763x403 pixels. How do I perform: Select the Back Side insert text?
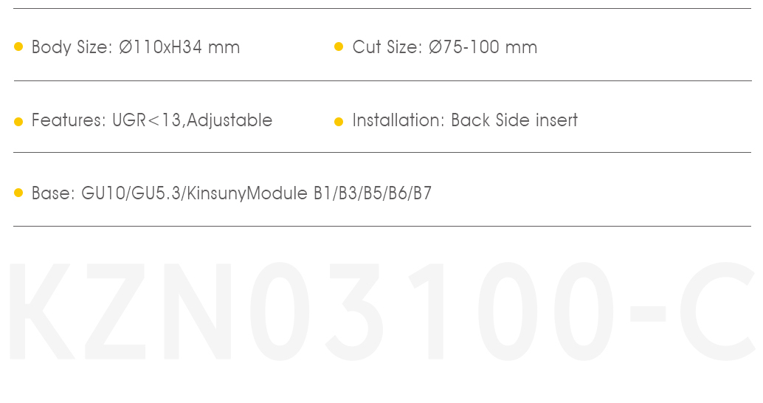pos(514,120)
